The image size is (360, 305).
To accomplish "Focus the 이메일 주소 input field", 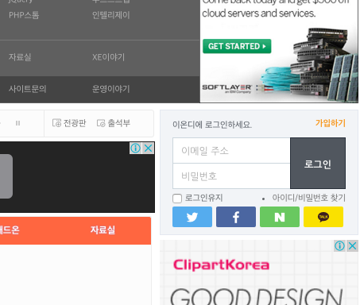I will 231,151.
